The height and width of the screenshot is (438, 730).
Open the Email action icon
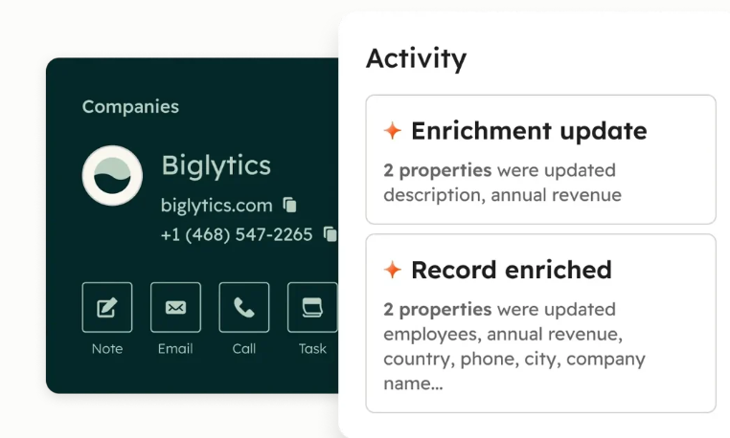[175, 307]
